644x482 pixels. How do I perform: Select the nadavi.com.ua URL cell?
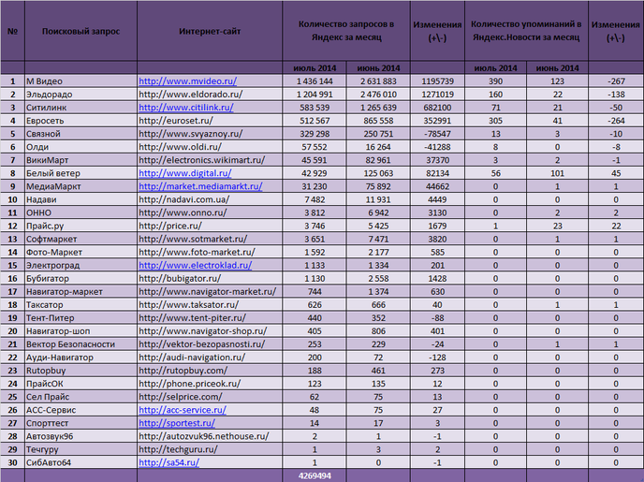[210, 199]
